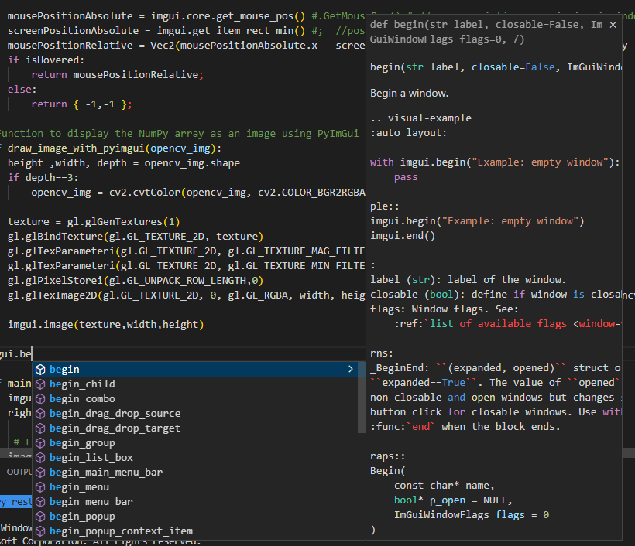Screen dimensions: 635x546
Task: Close the begin documentation popup
Action: (x=613, y=25)
